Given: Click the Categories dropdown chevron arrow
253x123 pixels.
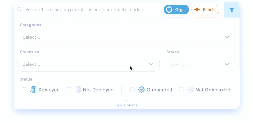Looking at the screenshot, I should click(227, 37).
